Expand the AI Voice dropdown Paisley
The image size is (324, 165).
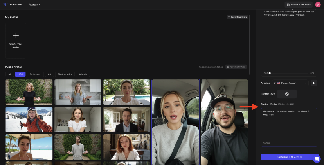(292, 83)
